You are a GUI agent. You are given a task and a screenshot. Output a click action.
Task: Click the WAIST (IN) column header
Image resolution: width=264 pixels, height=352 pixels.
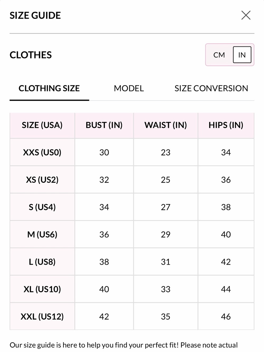click(x=166, y=125)
